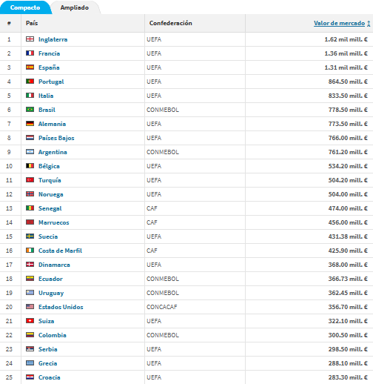The width and height of the screenshot is (373, 384).
Task: Click the Croatia flag icon
Action: point(30,377)
